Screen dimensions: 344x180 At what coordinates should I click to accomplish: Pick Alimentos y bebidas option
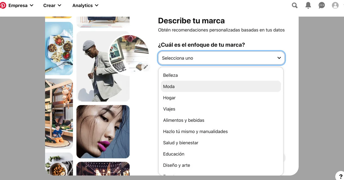(221, 120)
